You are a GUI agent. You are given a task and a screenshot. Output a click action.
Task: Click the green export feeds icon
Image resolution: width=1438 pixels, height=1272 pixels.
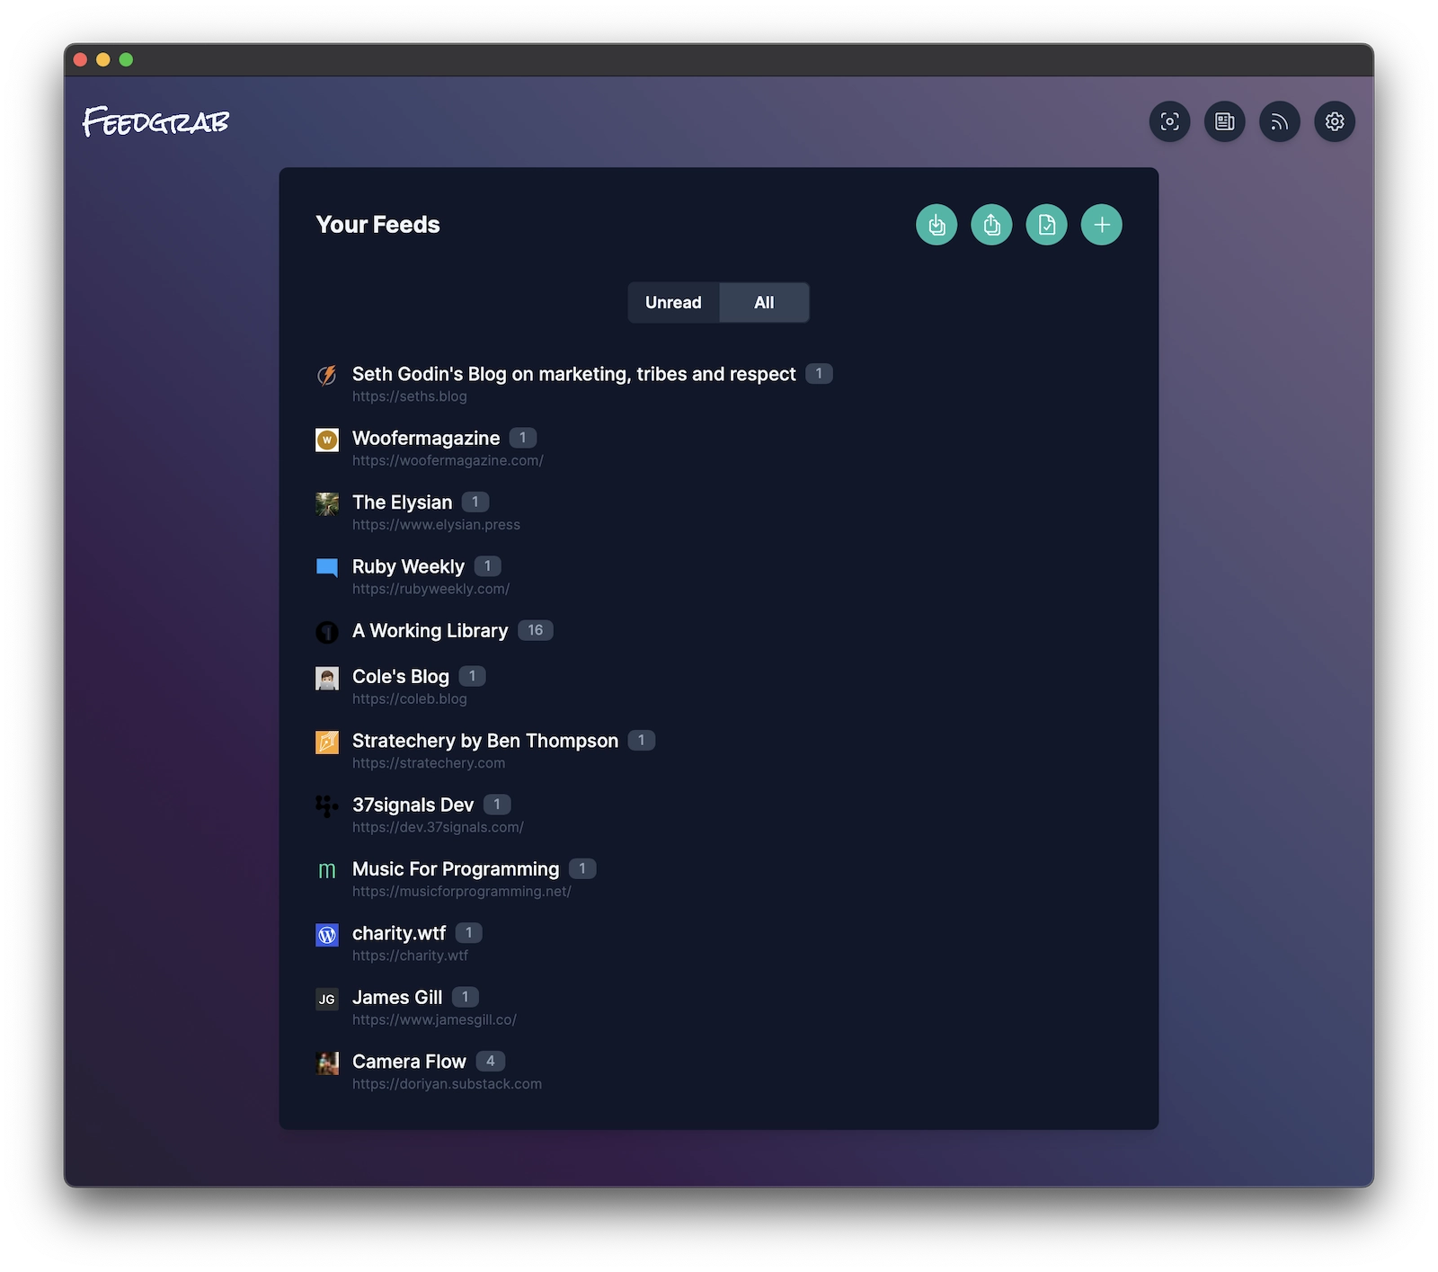(x=991, y=225)
